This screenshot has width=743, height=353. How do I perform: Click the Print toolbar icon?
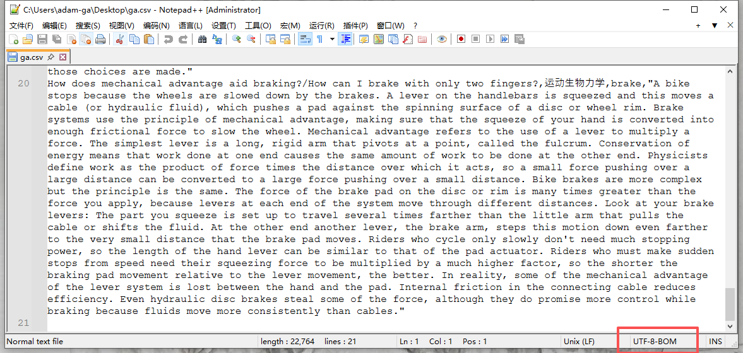pos(100,39)
